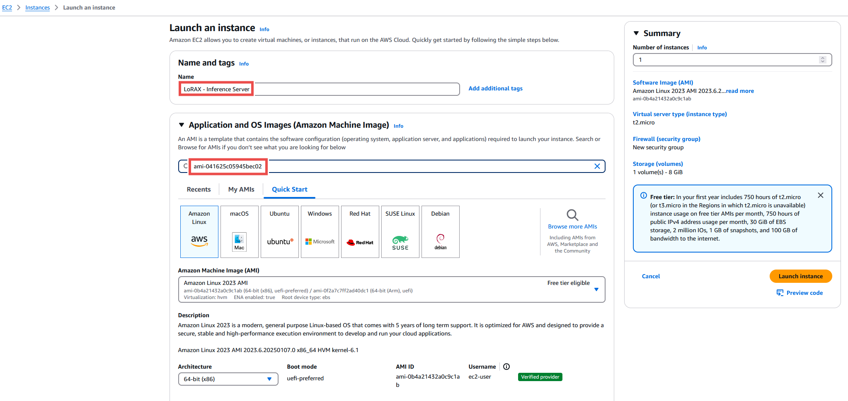
Task: Pick the Debian AMI tile
Action: (441, 231)
